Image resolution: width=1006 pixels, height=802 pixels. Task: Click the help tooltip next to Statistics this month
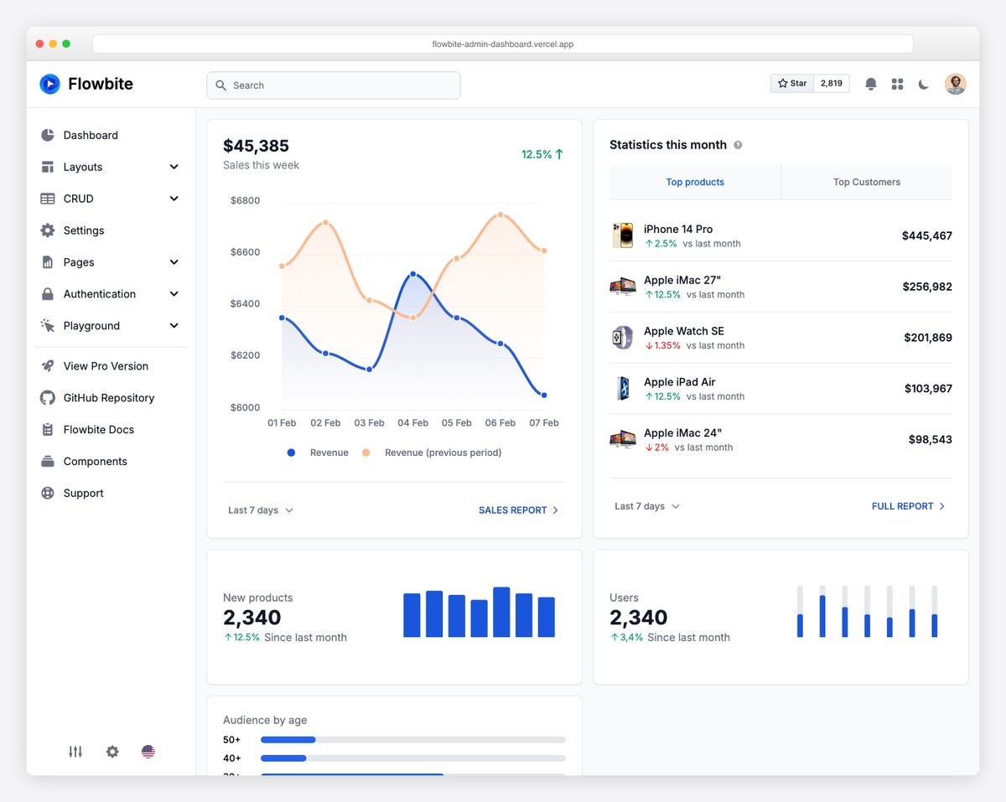[737, 144]
